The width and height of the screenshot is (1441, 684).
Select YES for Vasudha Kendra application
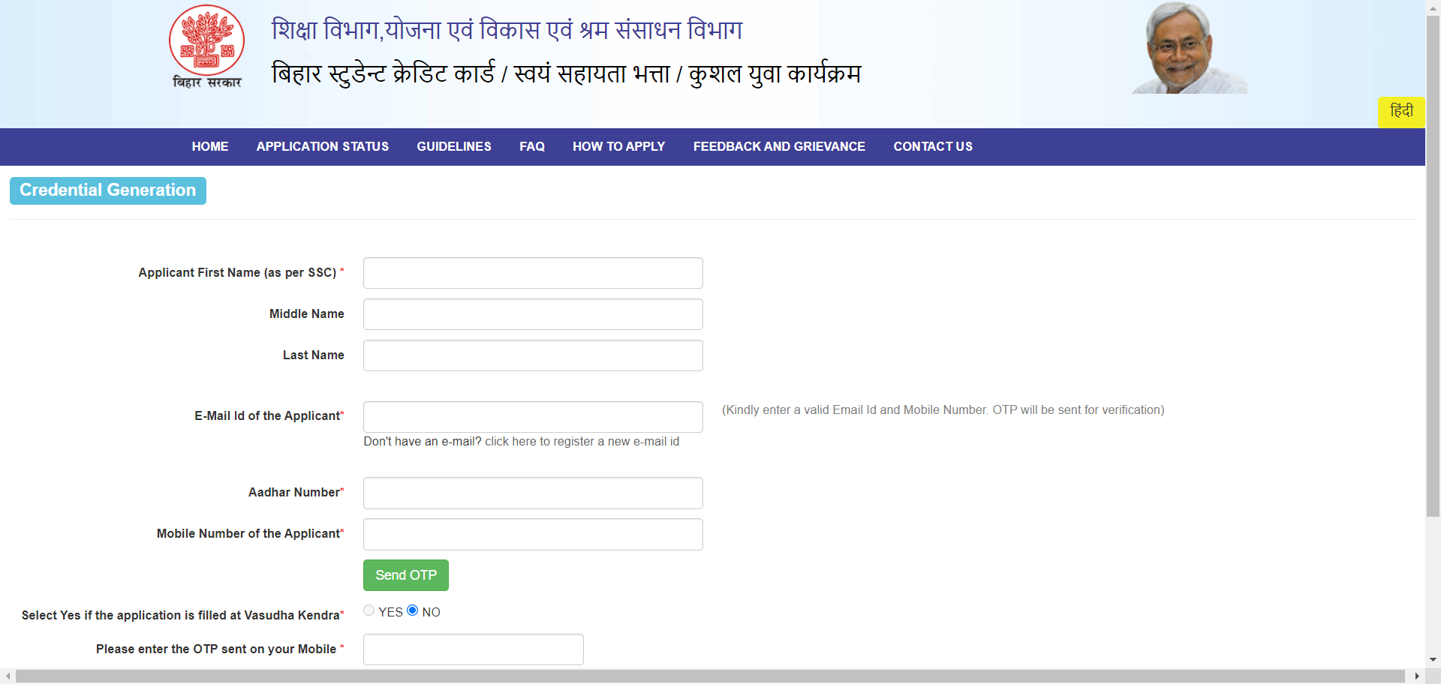tap(369, 610)
